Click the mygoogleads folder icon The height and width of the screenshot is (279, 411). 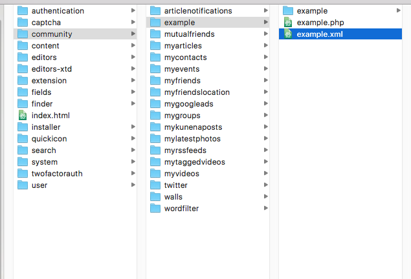[x=155, y=104]
